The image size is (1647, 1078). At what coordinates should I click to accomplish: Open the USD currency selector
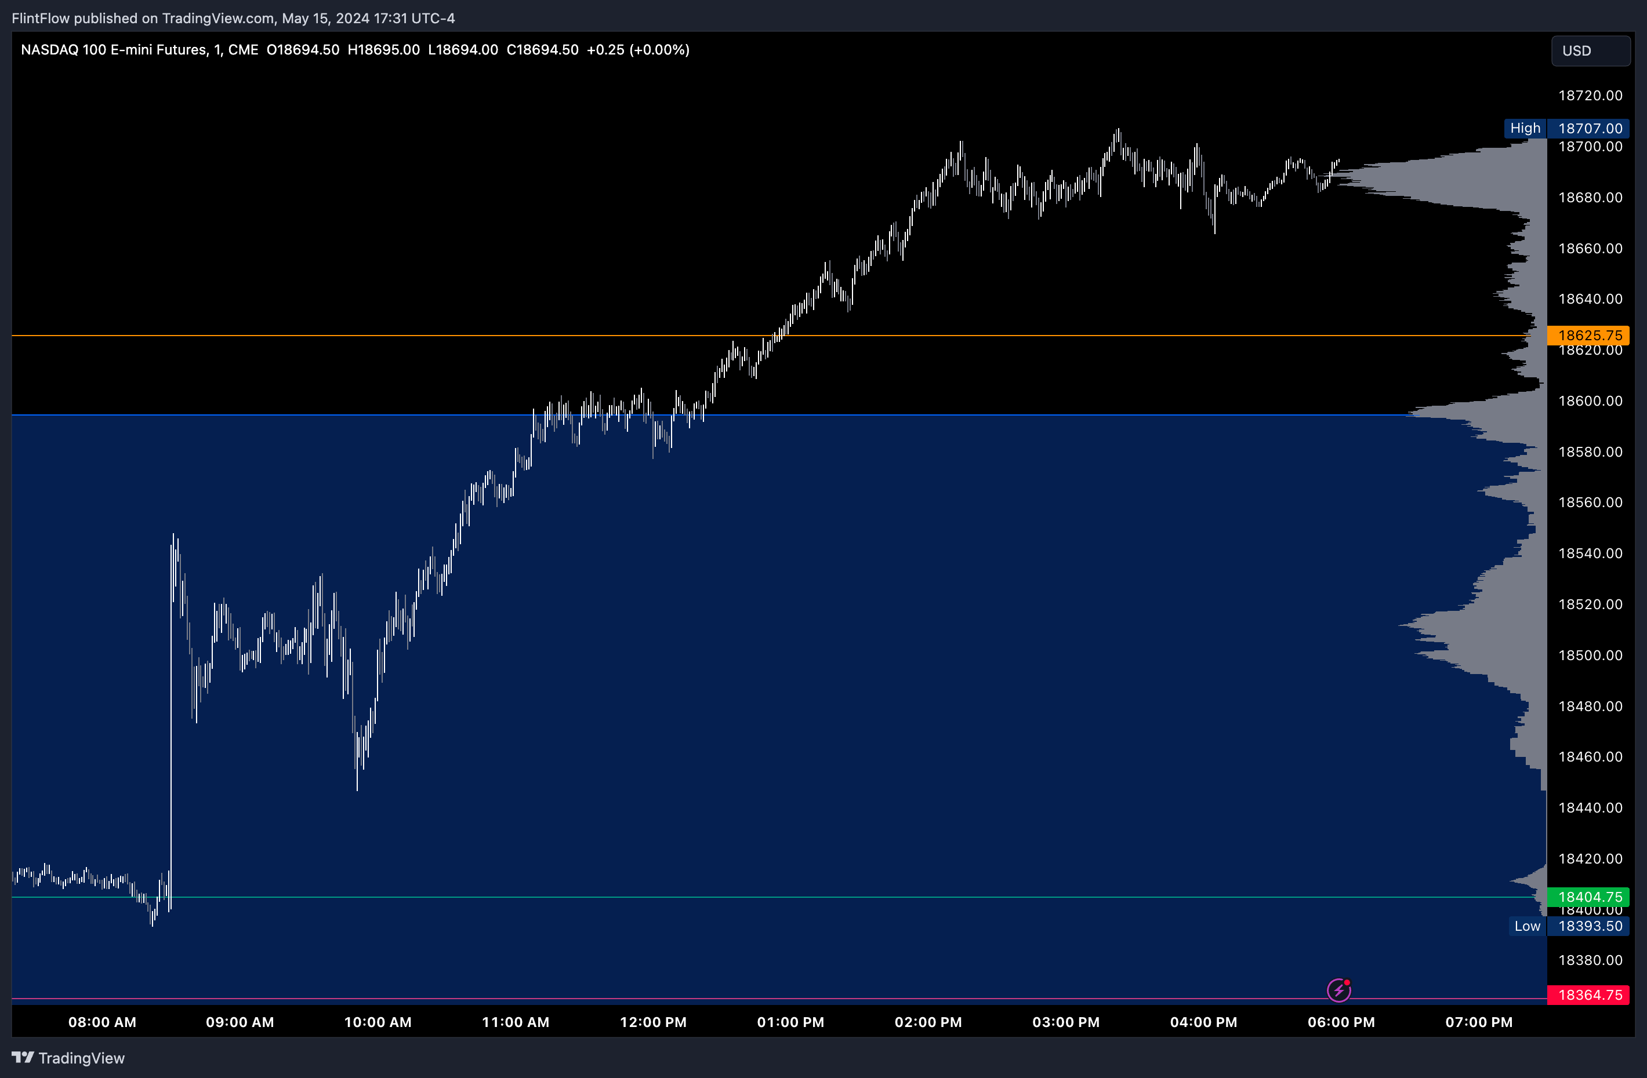click(x=1590, y=50)
